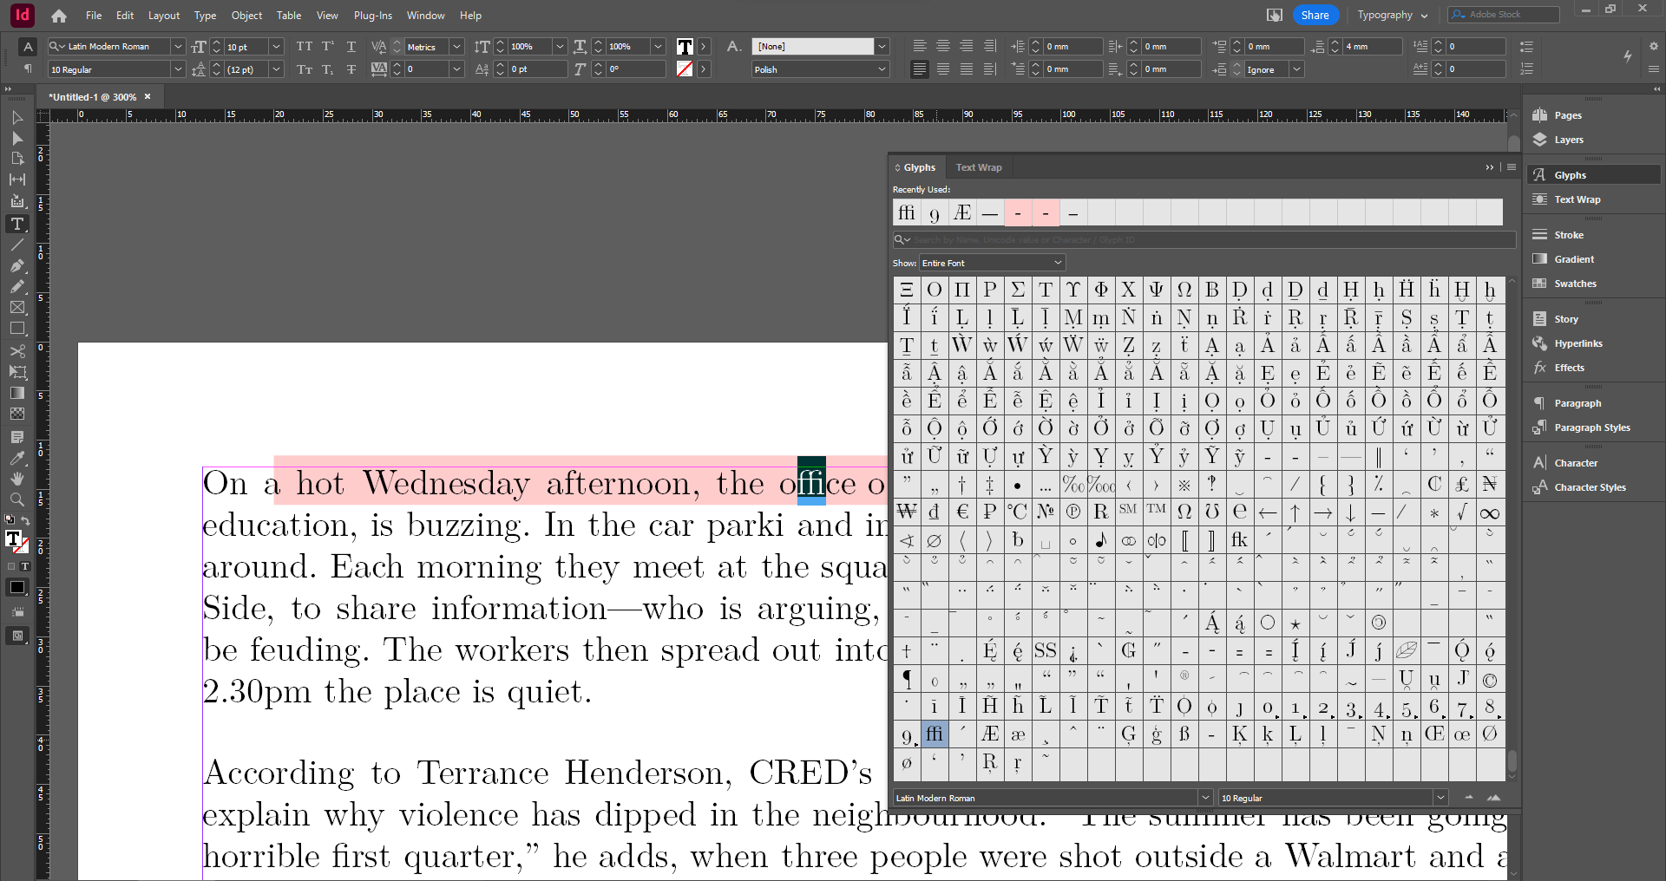Toggle All Caps formatting
Screen dimensions: 1666x881
point(304,46)
